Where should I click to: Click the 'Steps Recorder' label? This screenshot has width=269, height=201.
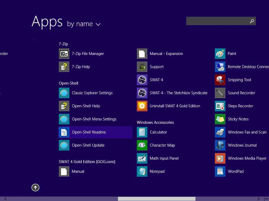click(x=241, y=106)
